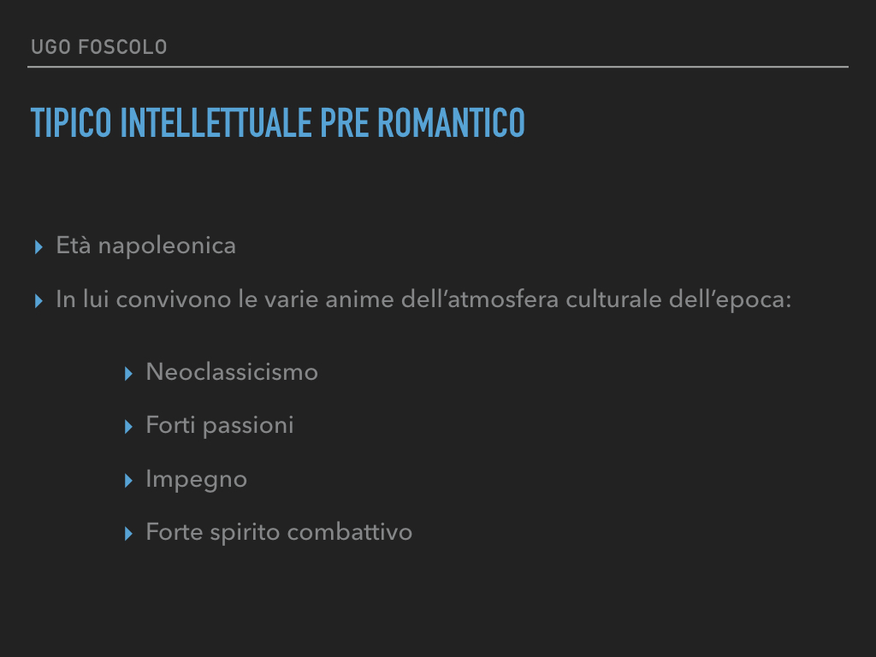Select the Neoclassicismo sub-bullet text
876x657 pixels.
pyautogui.click(x=232, y=372)
